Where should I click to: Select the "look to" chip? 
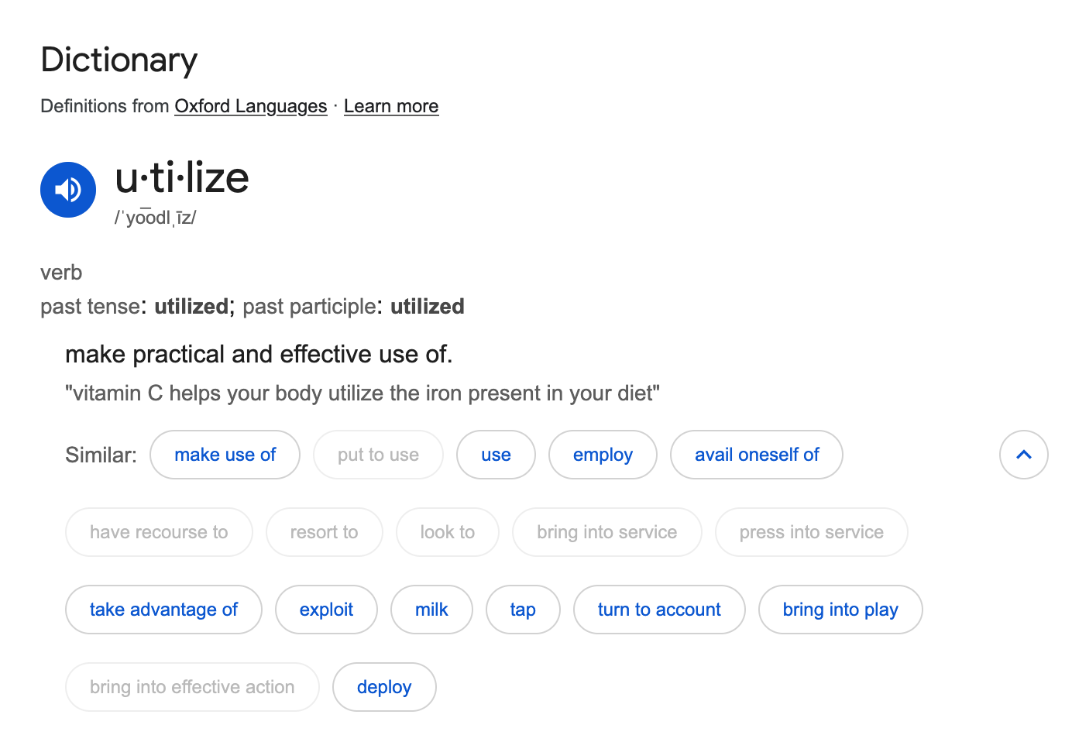click(447, 532)
